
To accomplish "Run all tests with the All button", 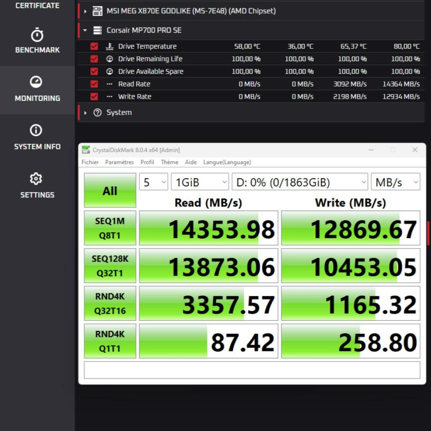I will 110,190.
